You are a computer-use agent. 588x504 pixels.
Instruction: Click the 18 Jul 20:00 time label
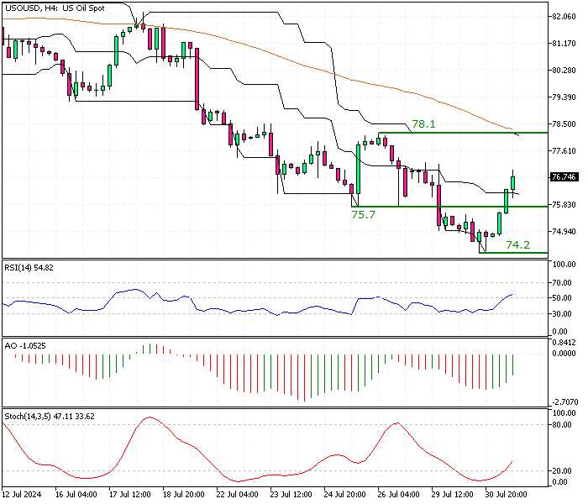pos(184,494)
